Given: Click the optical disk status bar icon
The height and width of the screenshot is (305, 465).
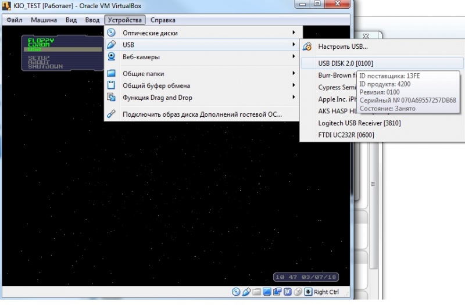Looking at the screenshot, I should [236, 292].
